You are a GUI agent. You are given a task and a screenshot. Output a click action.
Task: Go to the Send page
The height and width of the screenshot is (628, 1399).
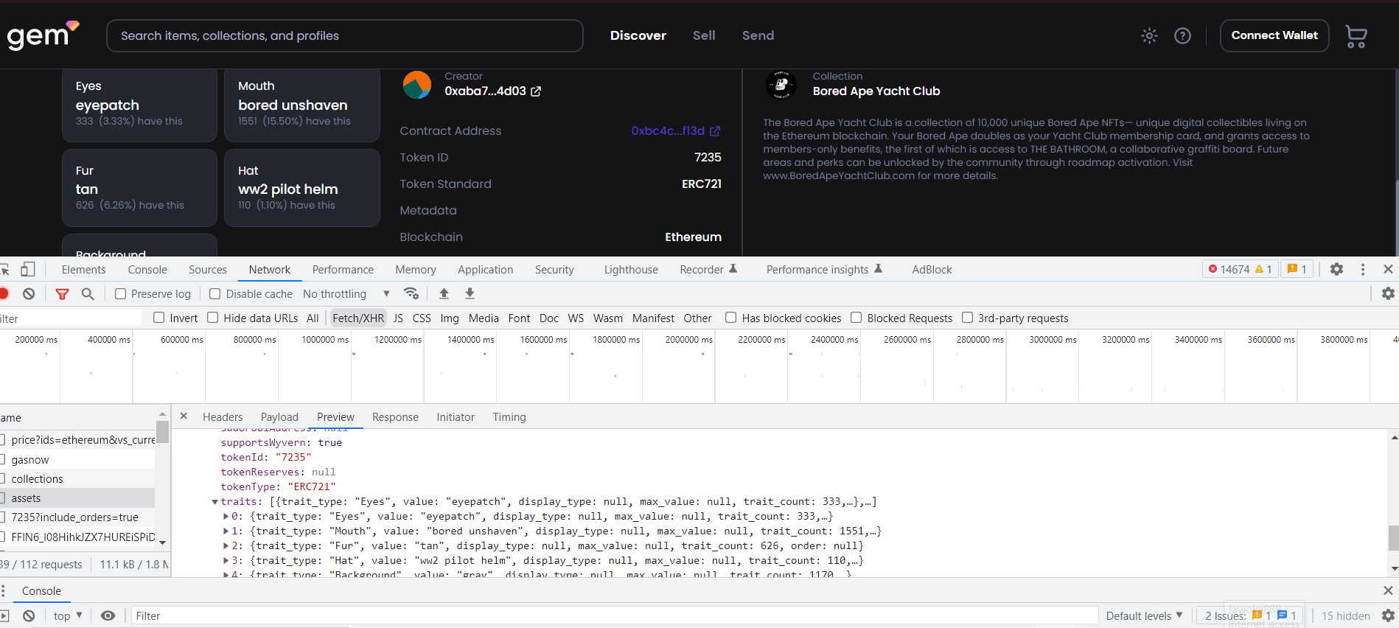click(x=758, y=35)
